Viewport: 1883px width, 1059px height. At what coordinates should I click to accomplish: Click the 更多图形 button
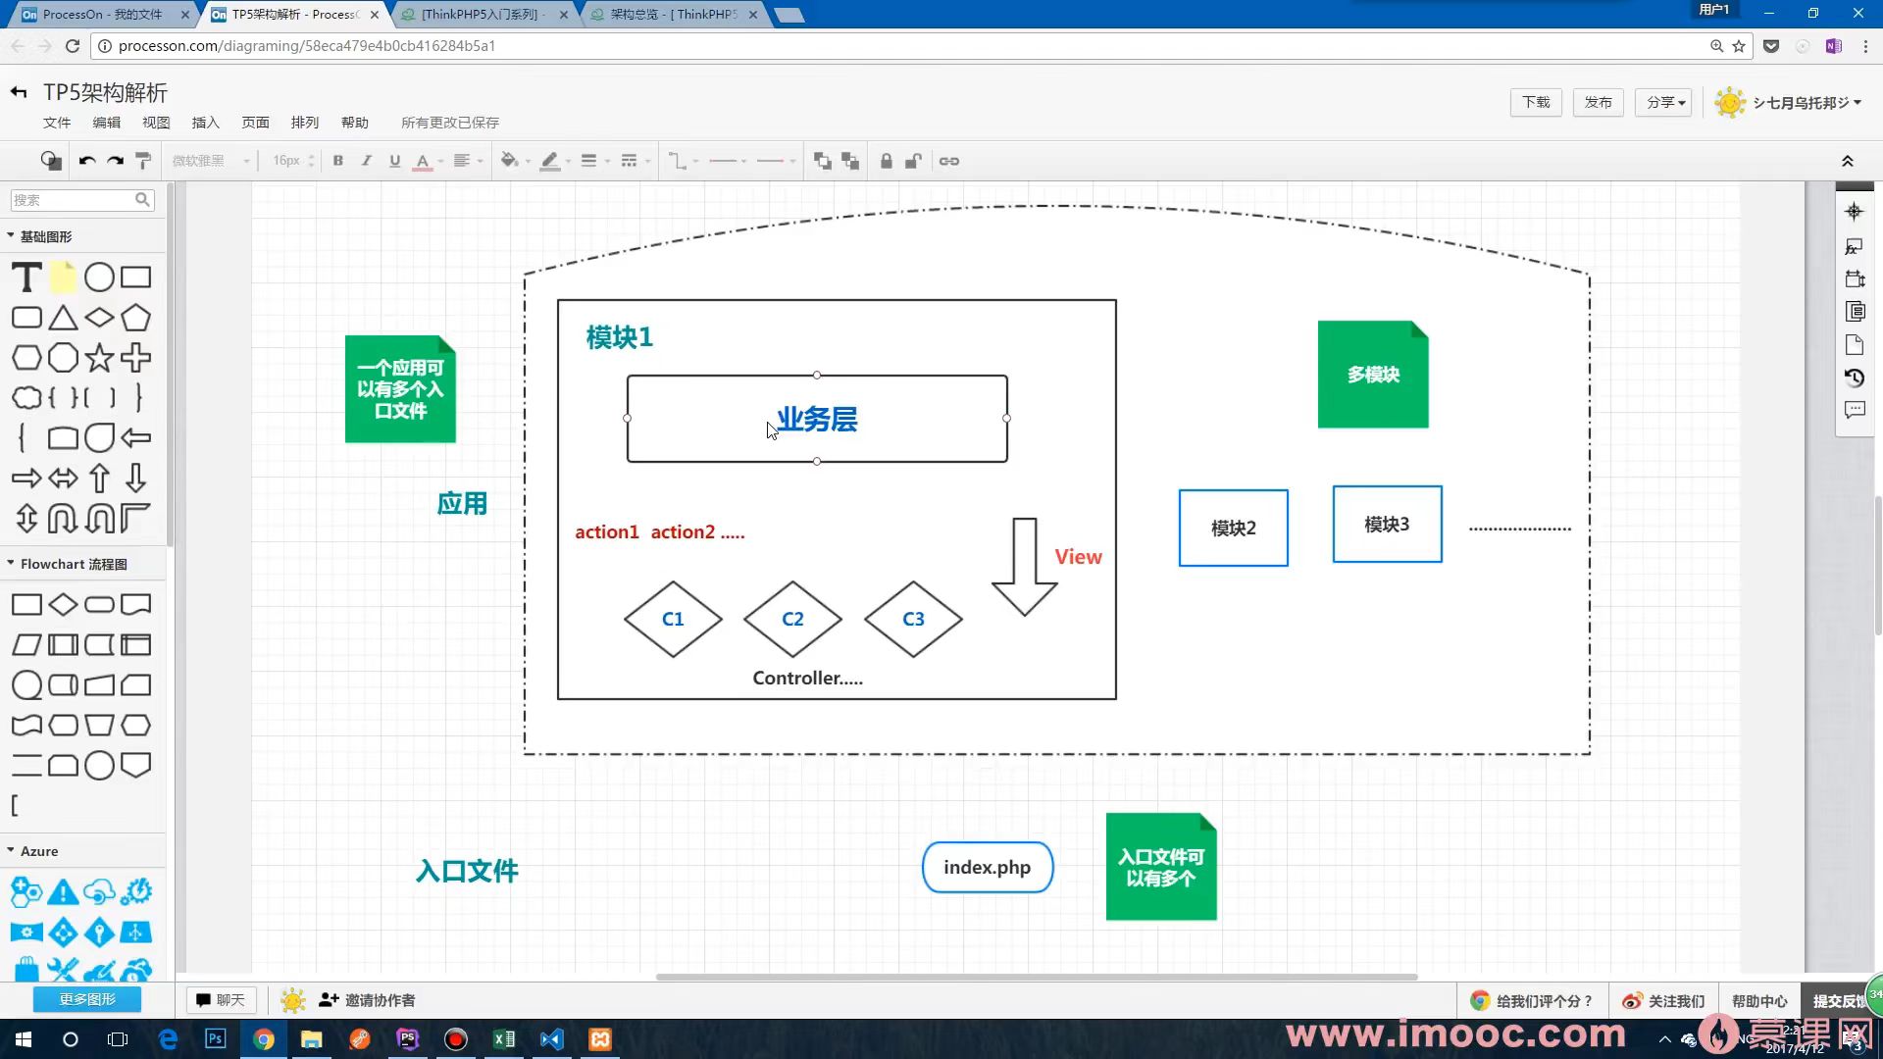[x=87, y=999]
